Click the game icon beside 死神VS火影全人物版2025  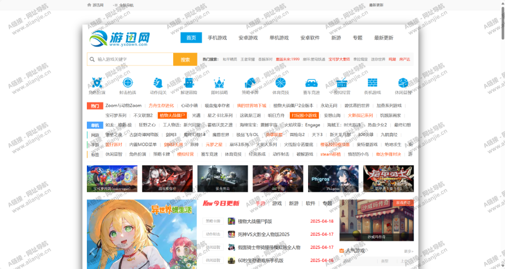pyautogui.click(x=232, y=234)
